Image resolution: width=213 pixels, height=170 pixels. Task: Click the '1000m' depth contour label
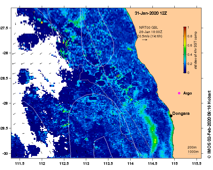pos(193,152)
